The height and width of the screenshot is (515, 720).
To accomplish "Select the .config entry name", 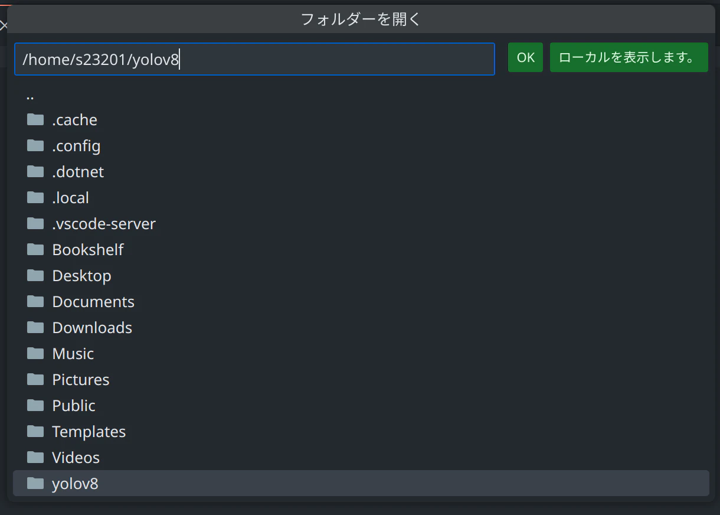I will pyautogui.click(x=76, y=146).
